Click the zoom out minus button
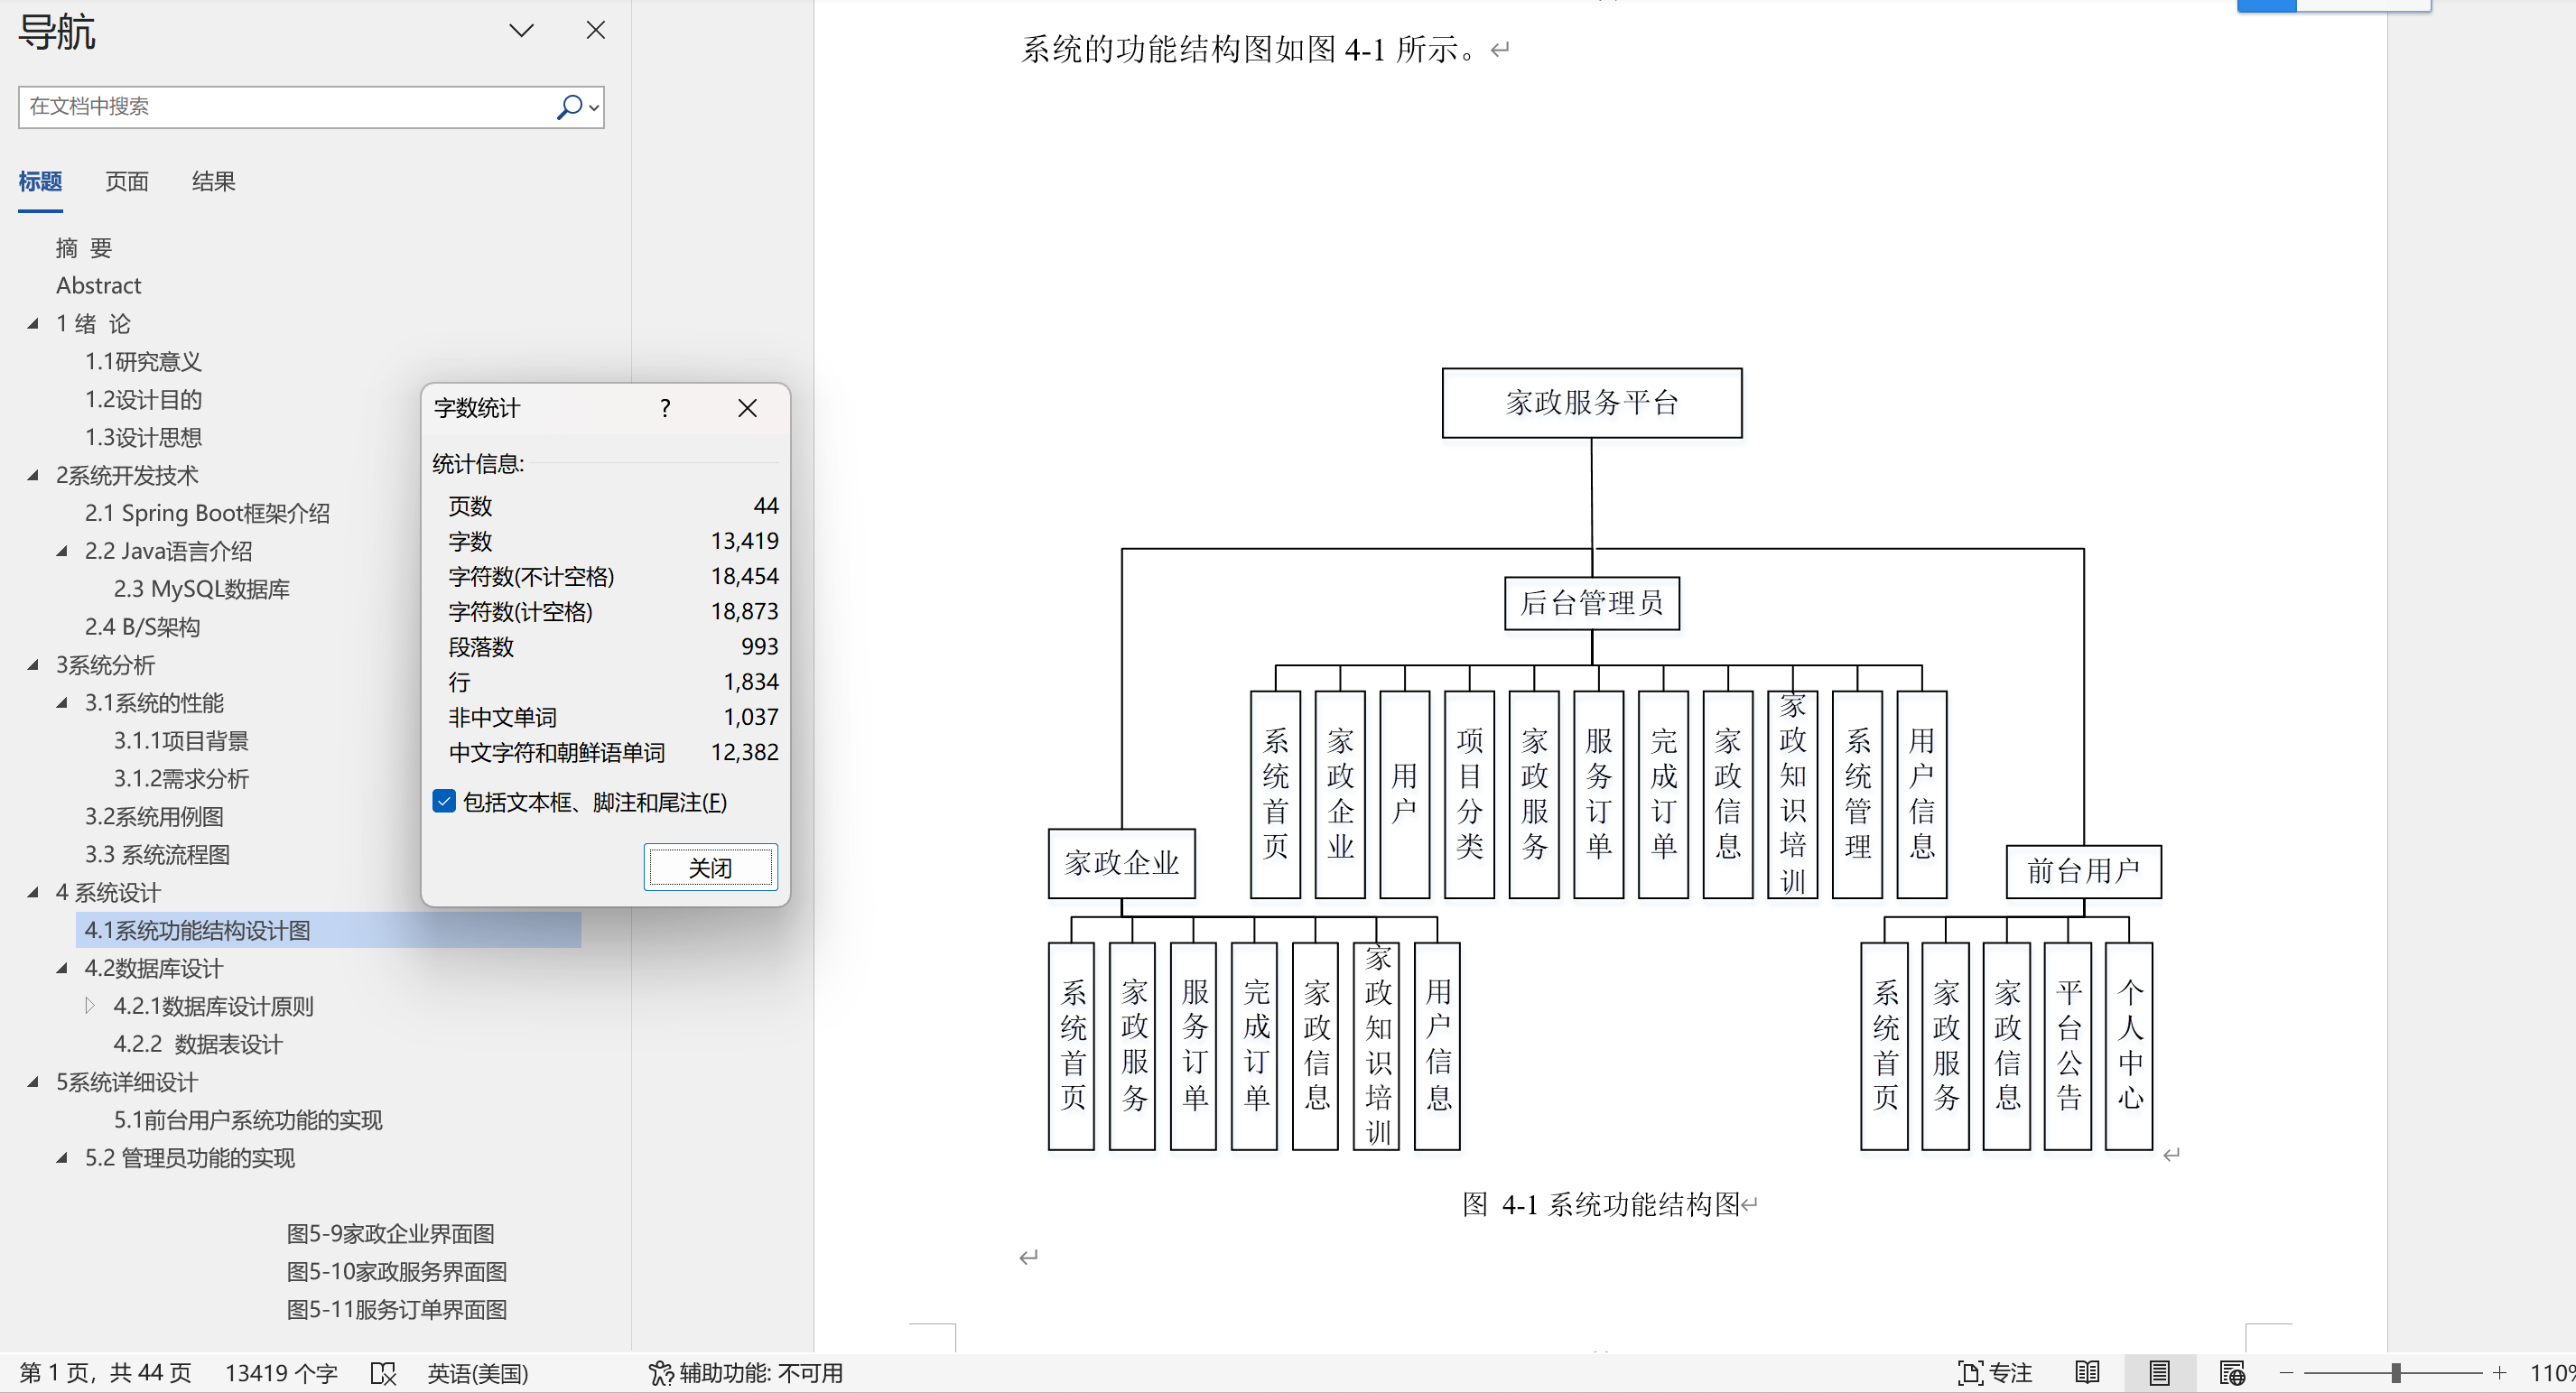The width and height of the screenshot is (2576, 1393). (x=2286, y=1373)
